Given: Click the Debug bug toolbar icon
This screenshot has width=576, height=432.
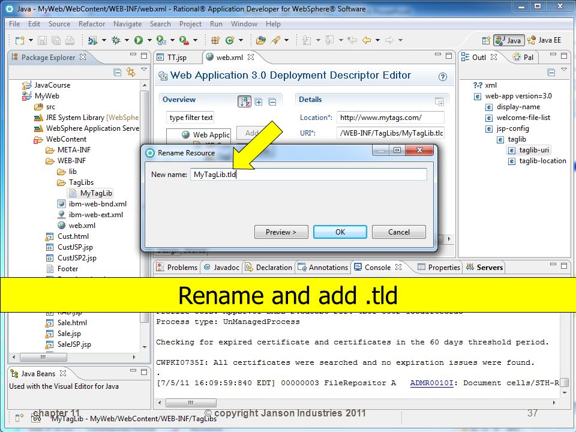Looking at the screenshot, I should point(116,40).
